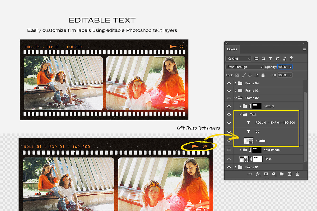This screenshot has height=211, width=317.
Task: Click the Base layer white mask thumbnail
Action: tap(258, 159)
